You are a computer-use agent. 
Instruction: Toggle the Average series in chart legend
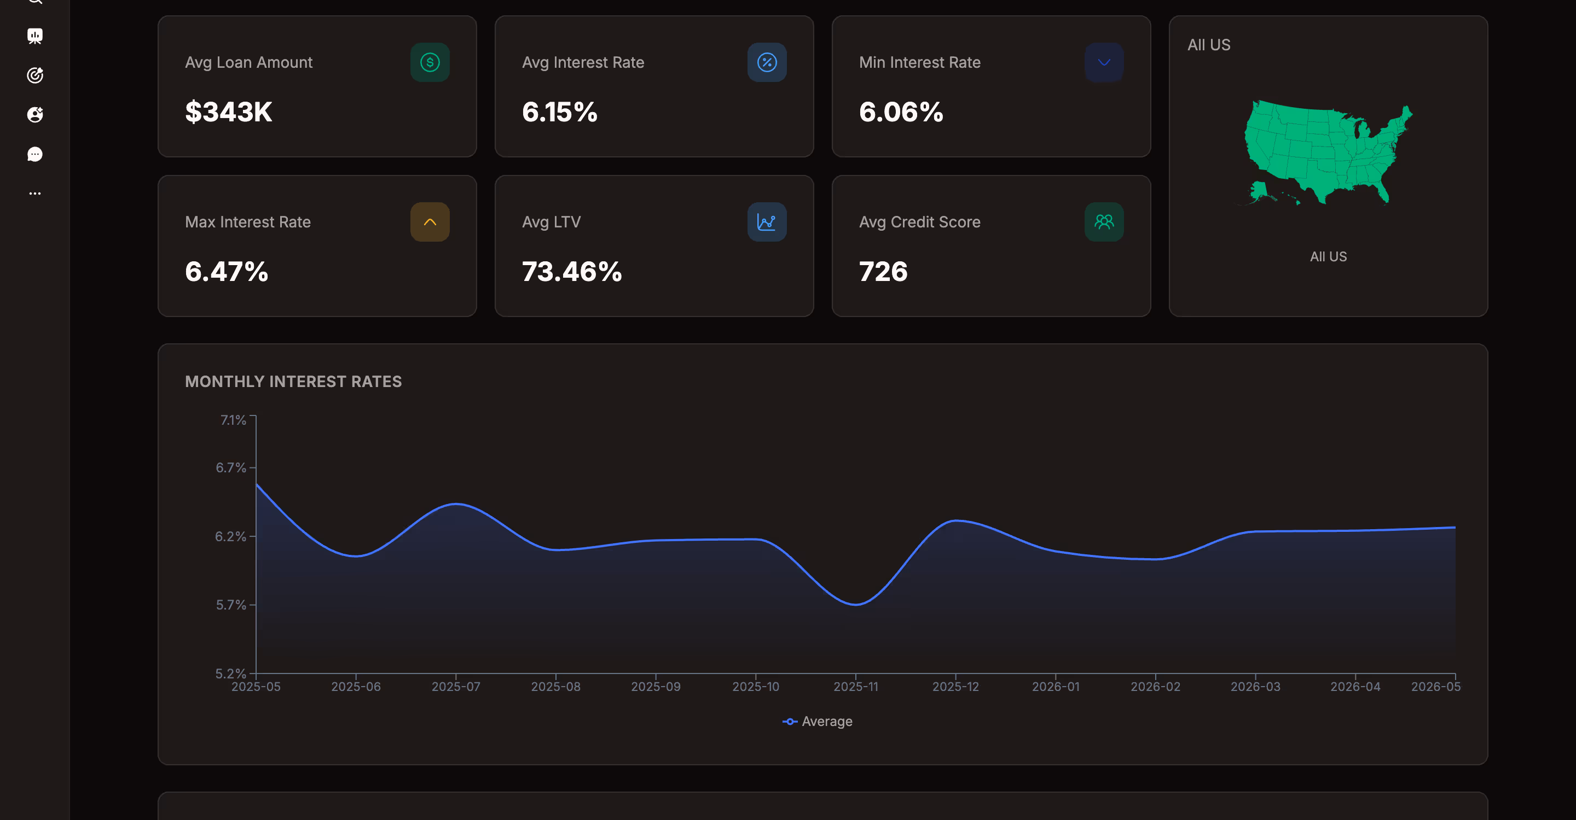[x=818, y=721]
